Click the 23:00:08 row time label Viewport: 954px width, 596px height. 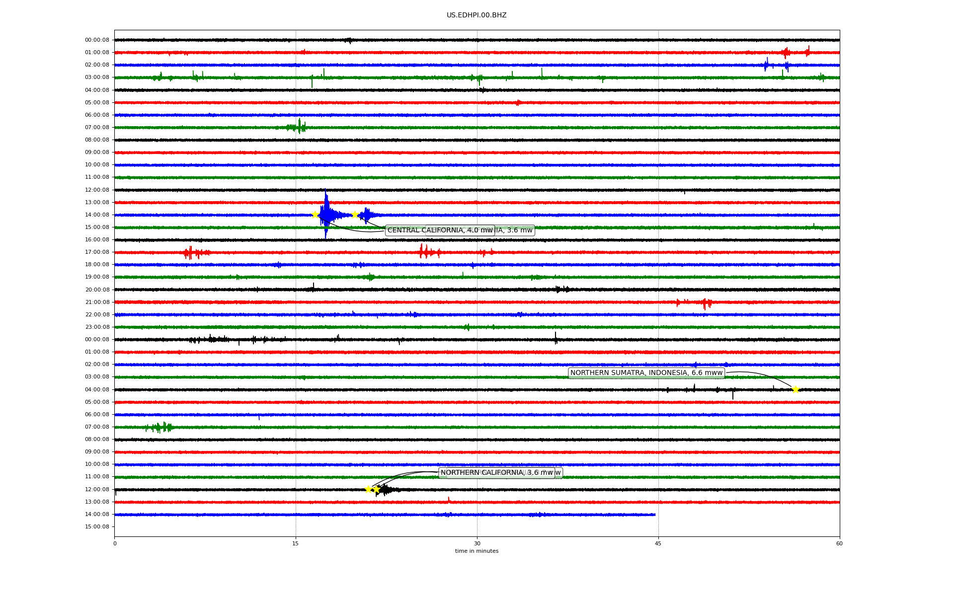click(97, 327)
